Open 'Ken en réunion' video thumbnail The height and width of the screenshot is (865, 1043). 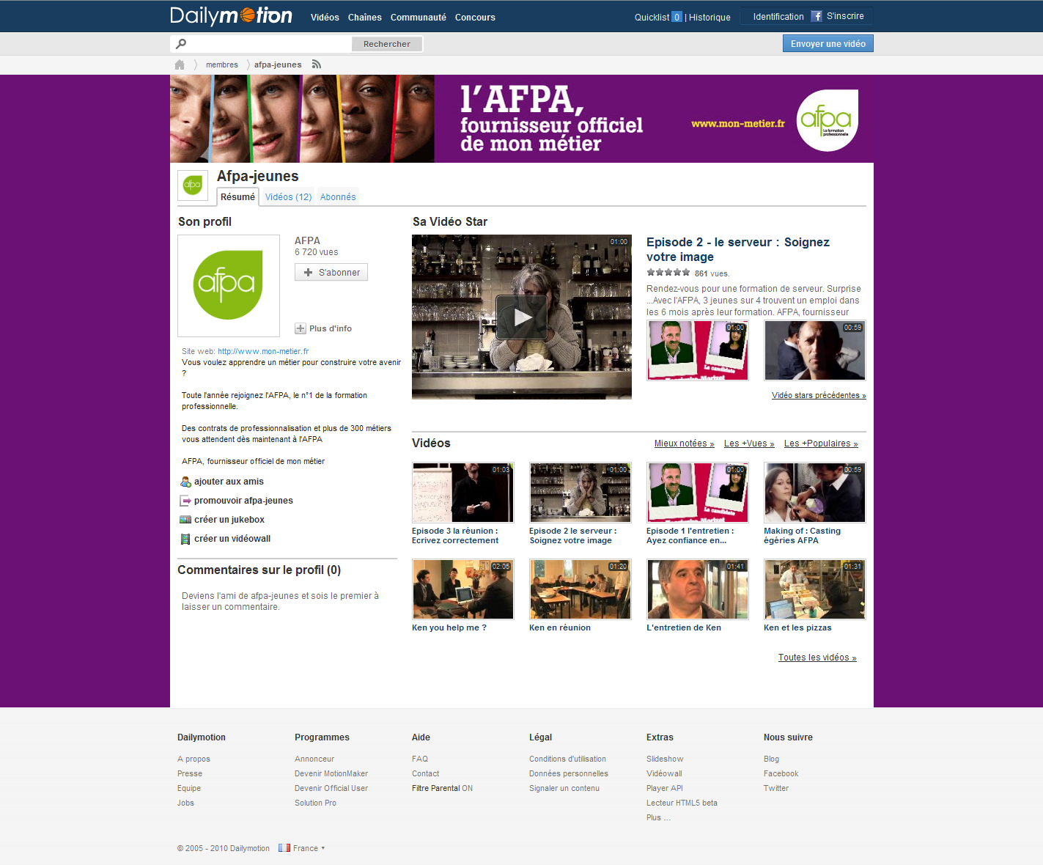pyautogui.click(x=581, y=589)
